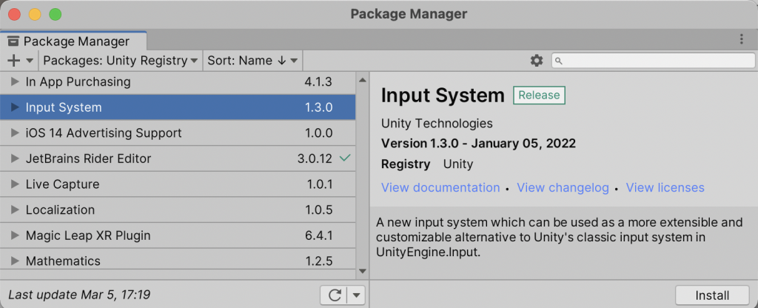
Task: Open the dropdown arrow next to refresh
Action: pos(357,295)
